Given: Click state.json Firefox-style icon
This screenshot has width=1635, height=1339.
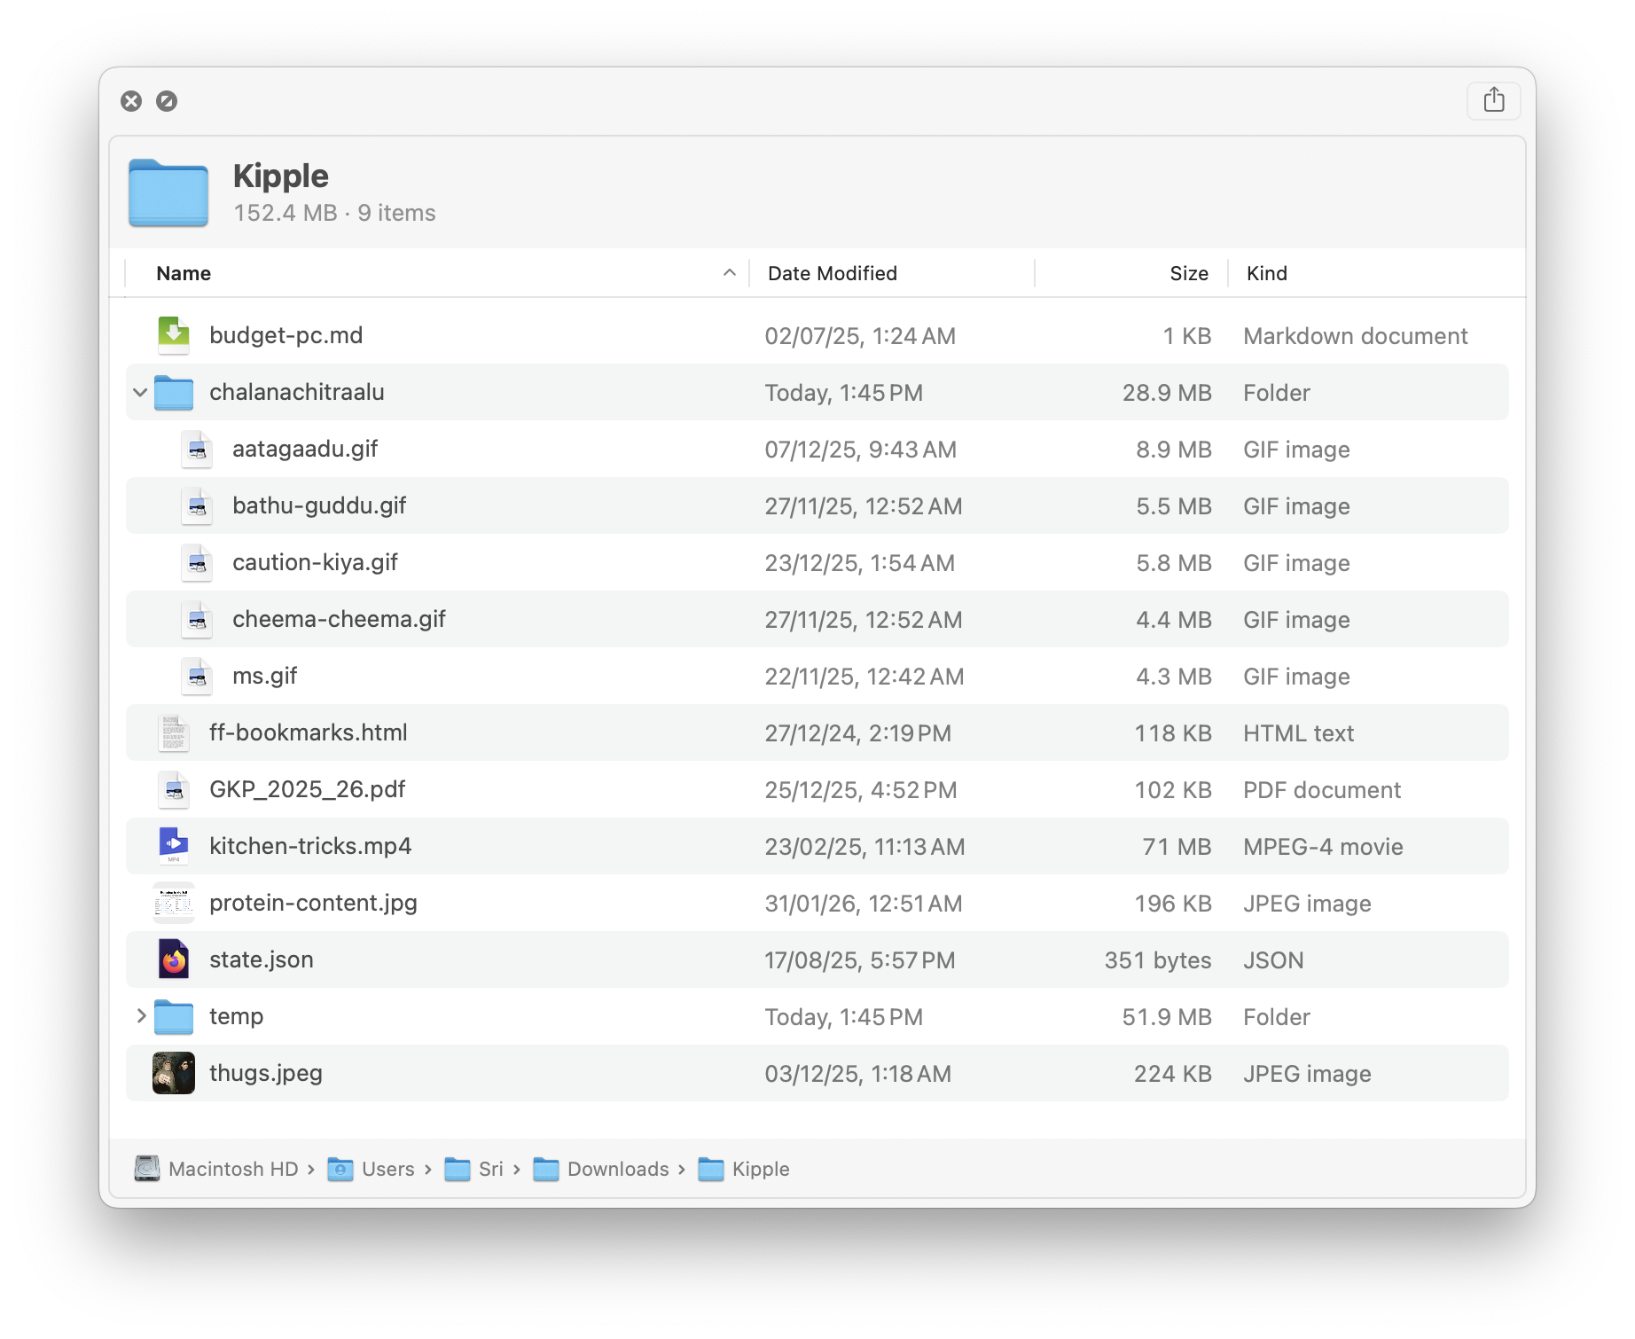Looking at the screenshot, I should [174, 959].
